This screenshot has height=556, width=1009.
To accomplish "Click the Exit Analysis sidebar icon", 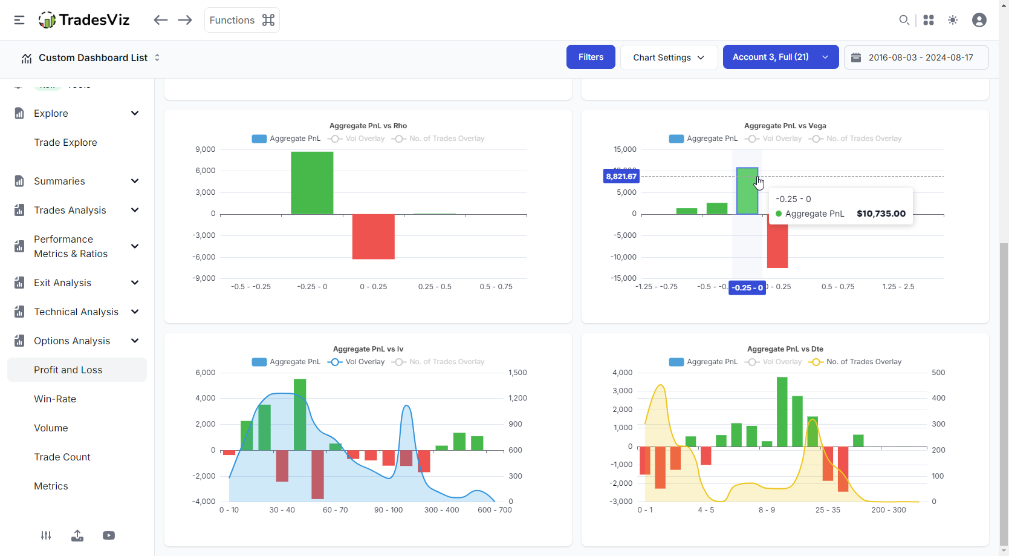I will pyautogui.click(x=19, y=283).
